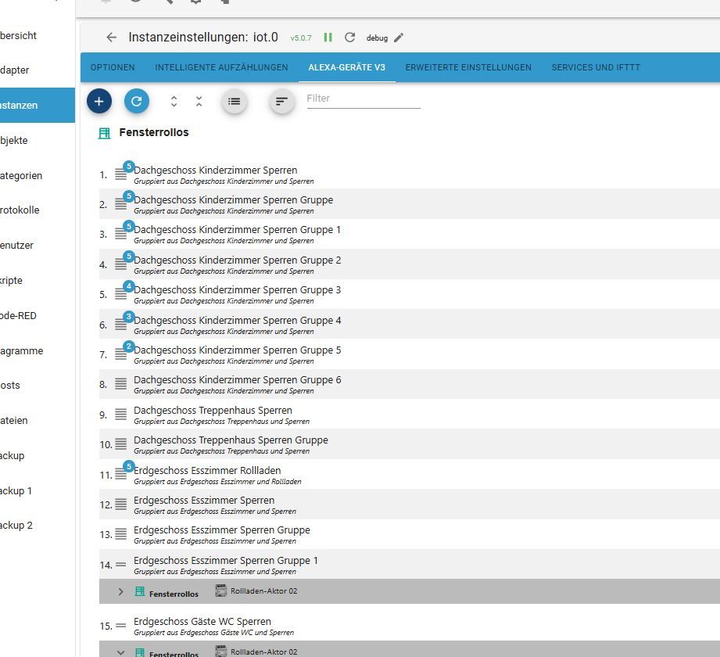Select Dachgeschoss Kinderzimmer Sperren Gruppe 6 entry
This screenshot has width=720, height=657.
tap(237, 380)
